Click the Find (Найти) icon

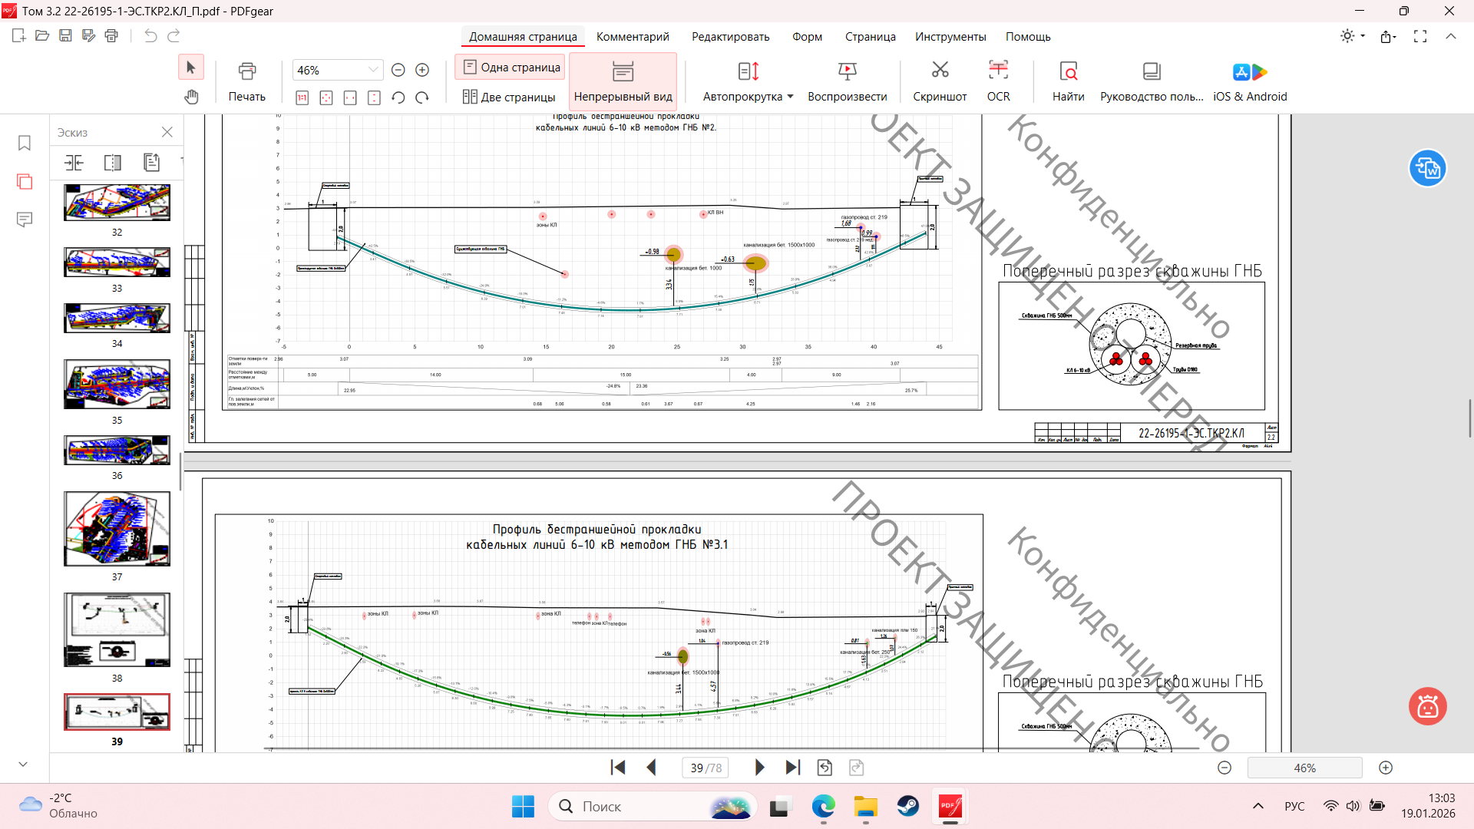point(1068,71)
